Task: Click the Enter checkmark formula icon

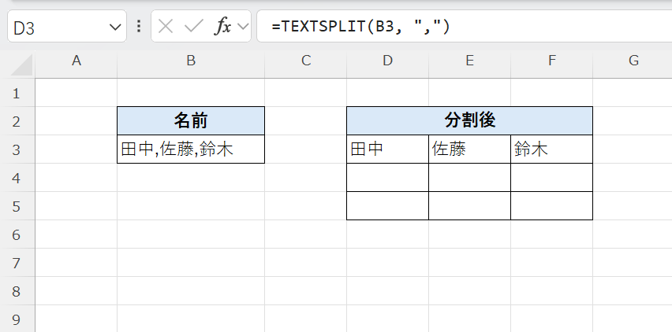Action: tap(193, 27)
